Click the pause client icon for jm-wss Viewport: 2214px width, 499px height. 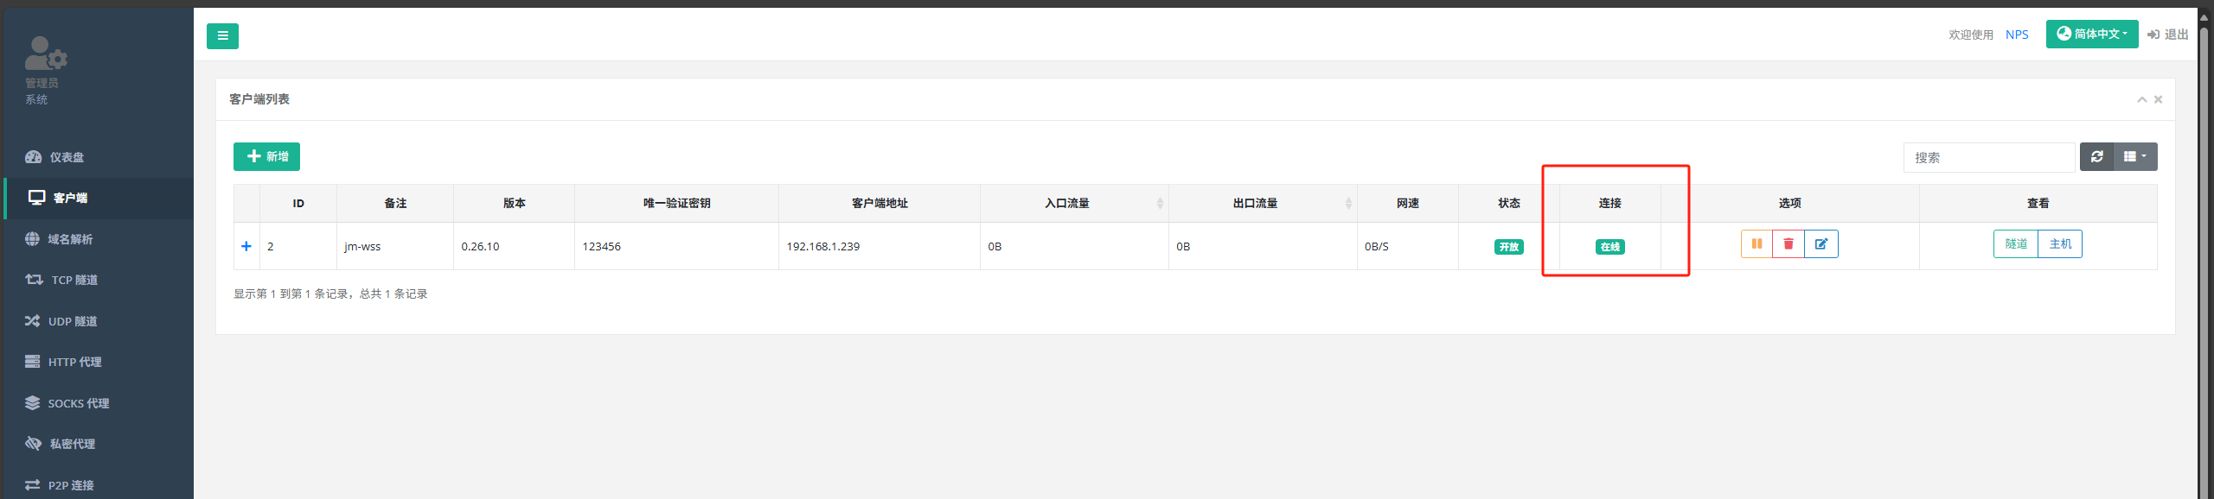click(x=1756, y=244)
